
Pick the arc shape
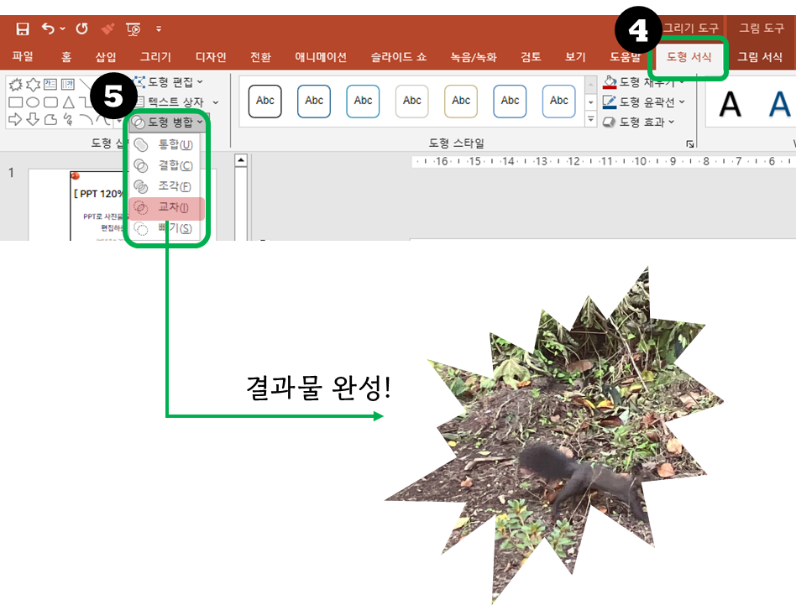coord(86,119)
